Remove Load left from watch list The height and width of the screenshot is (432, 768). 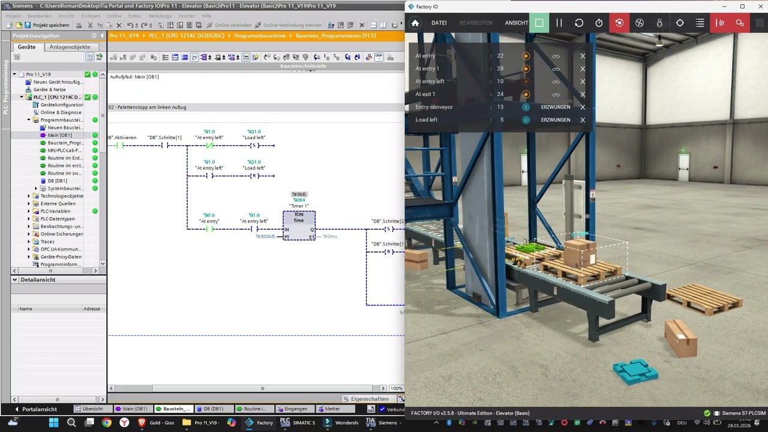(583, 120)
